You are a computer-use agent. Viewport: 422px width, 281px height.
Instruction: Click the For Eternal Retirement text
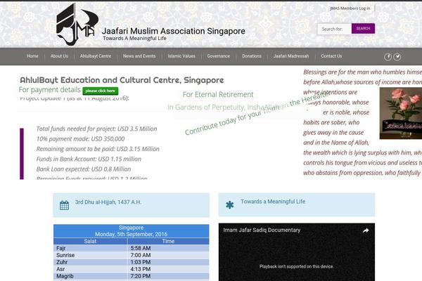[x=218, y=94]
